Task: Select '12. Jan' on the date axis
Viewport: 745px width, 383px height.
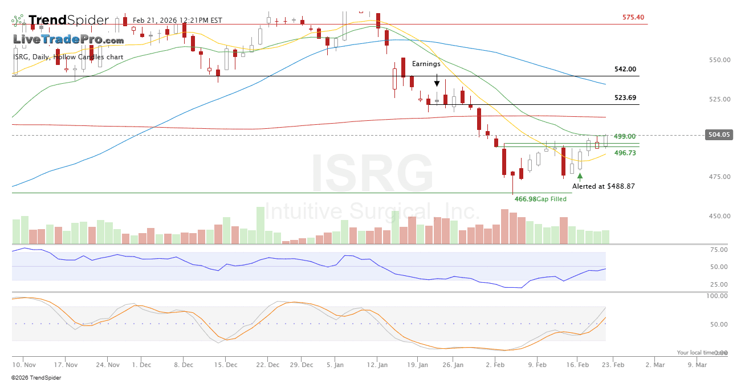Action: (x=377, y=364)
